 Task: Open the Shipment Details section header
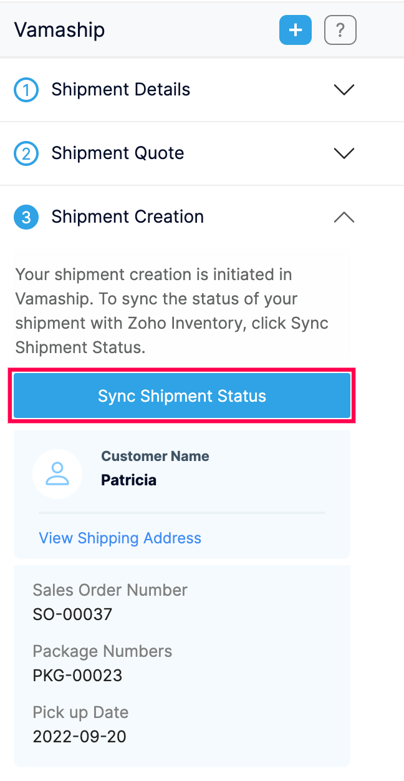[121, 90]
